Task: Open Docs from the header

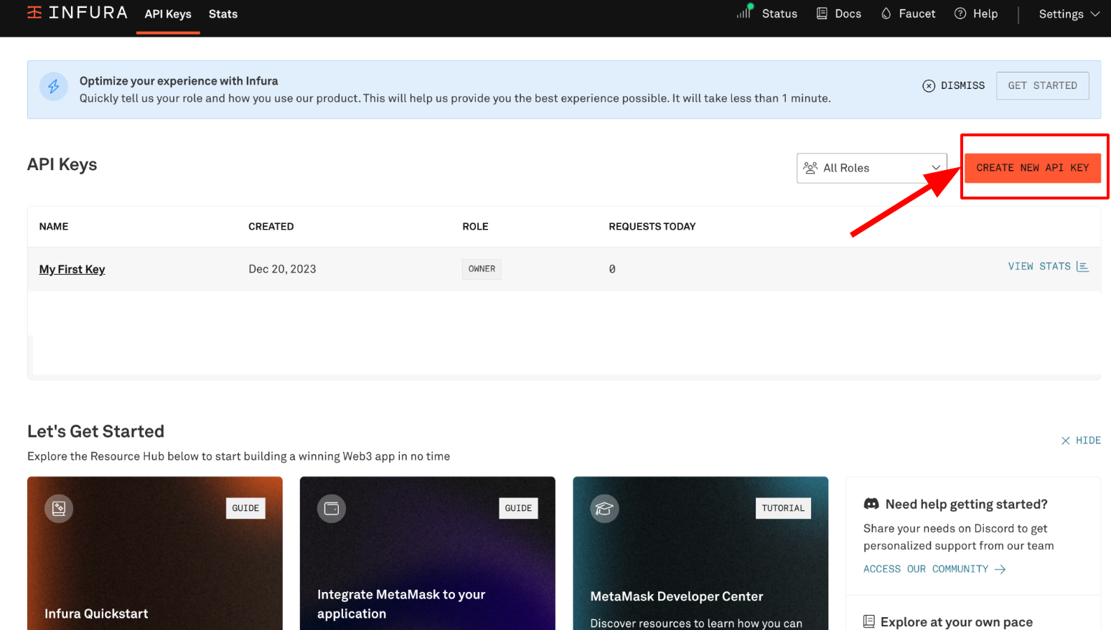Action: 848,14
